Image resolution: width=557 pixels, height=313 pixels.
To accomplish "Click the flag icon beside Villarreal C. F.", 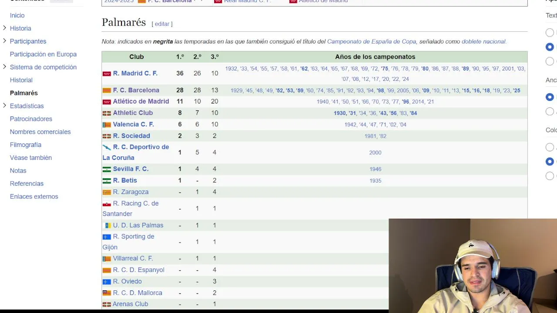I will pos(107,259).
